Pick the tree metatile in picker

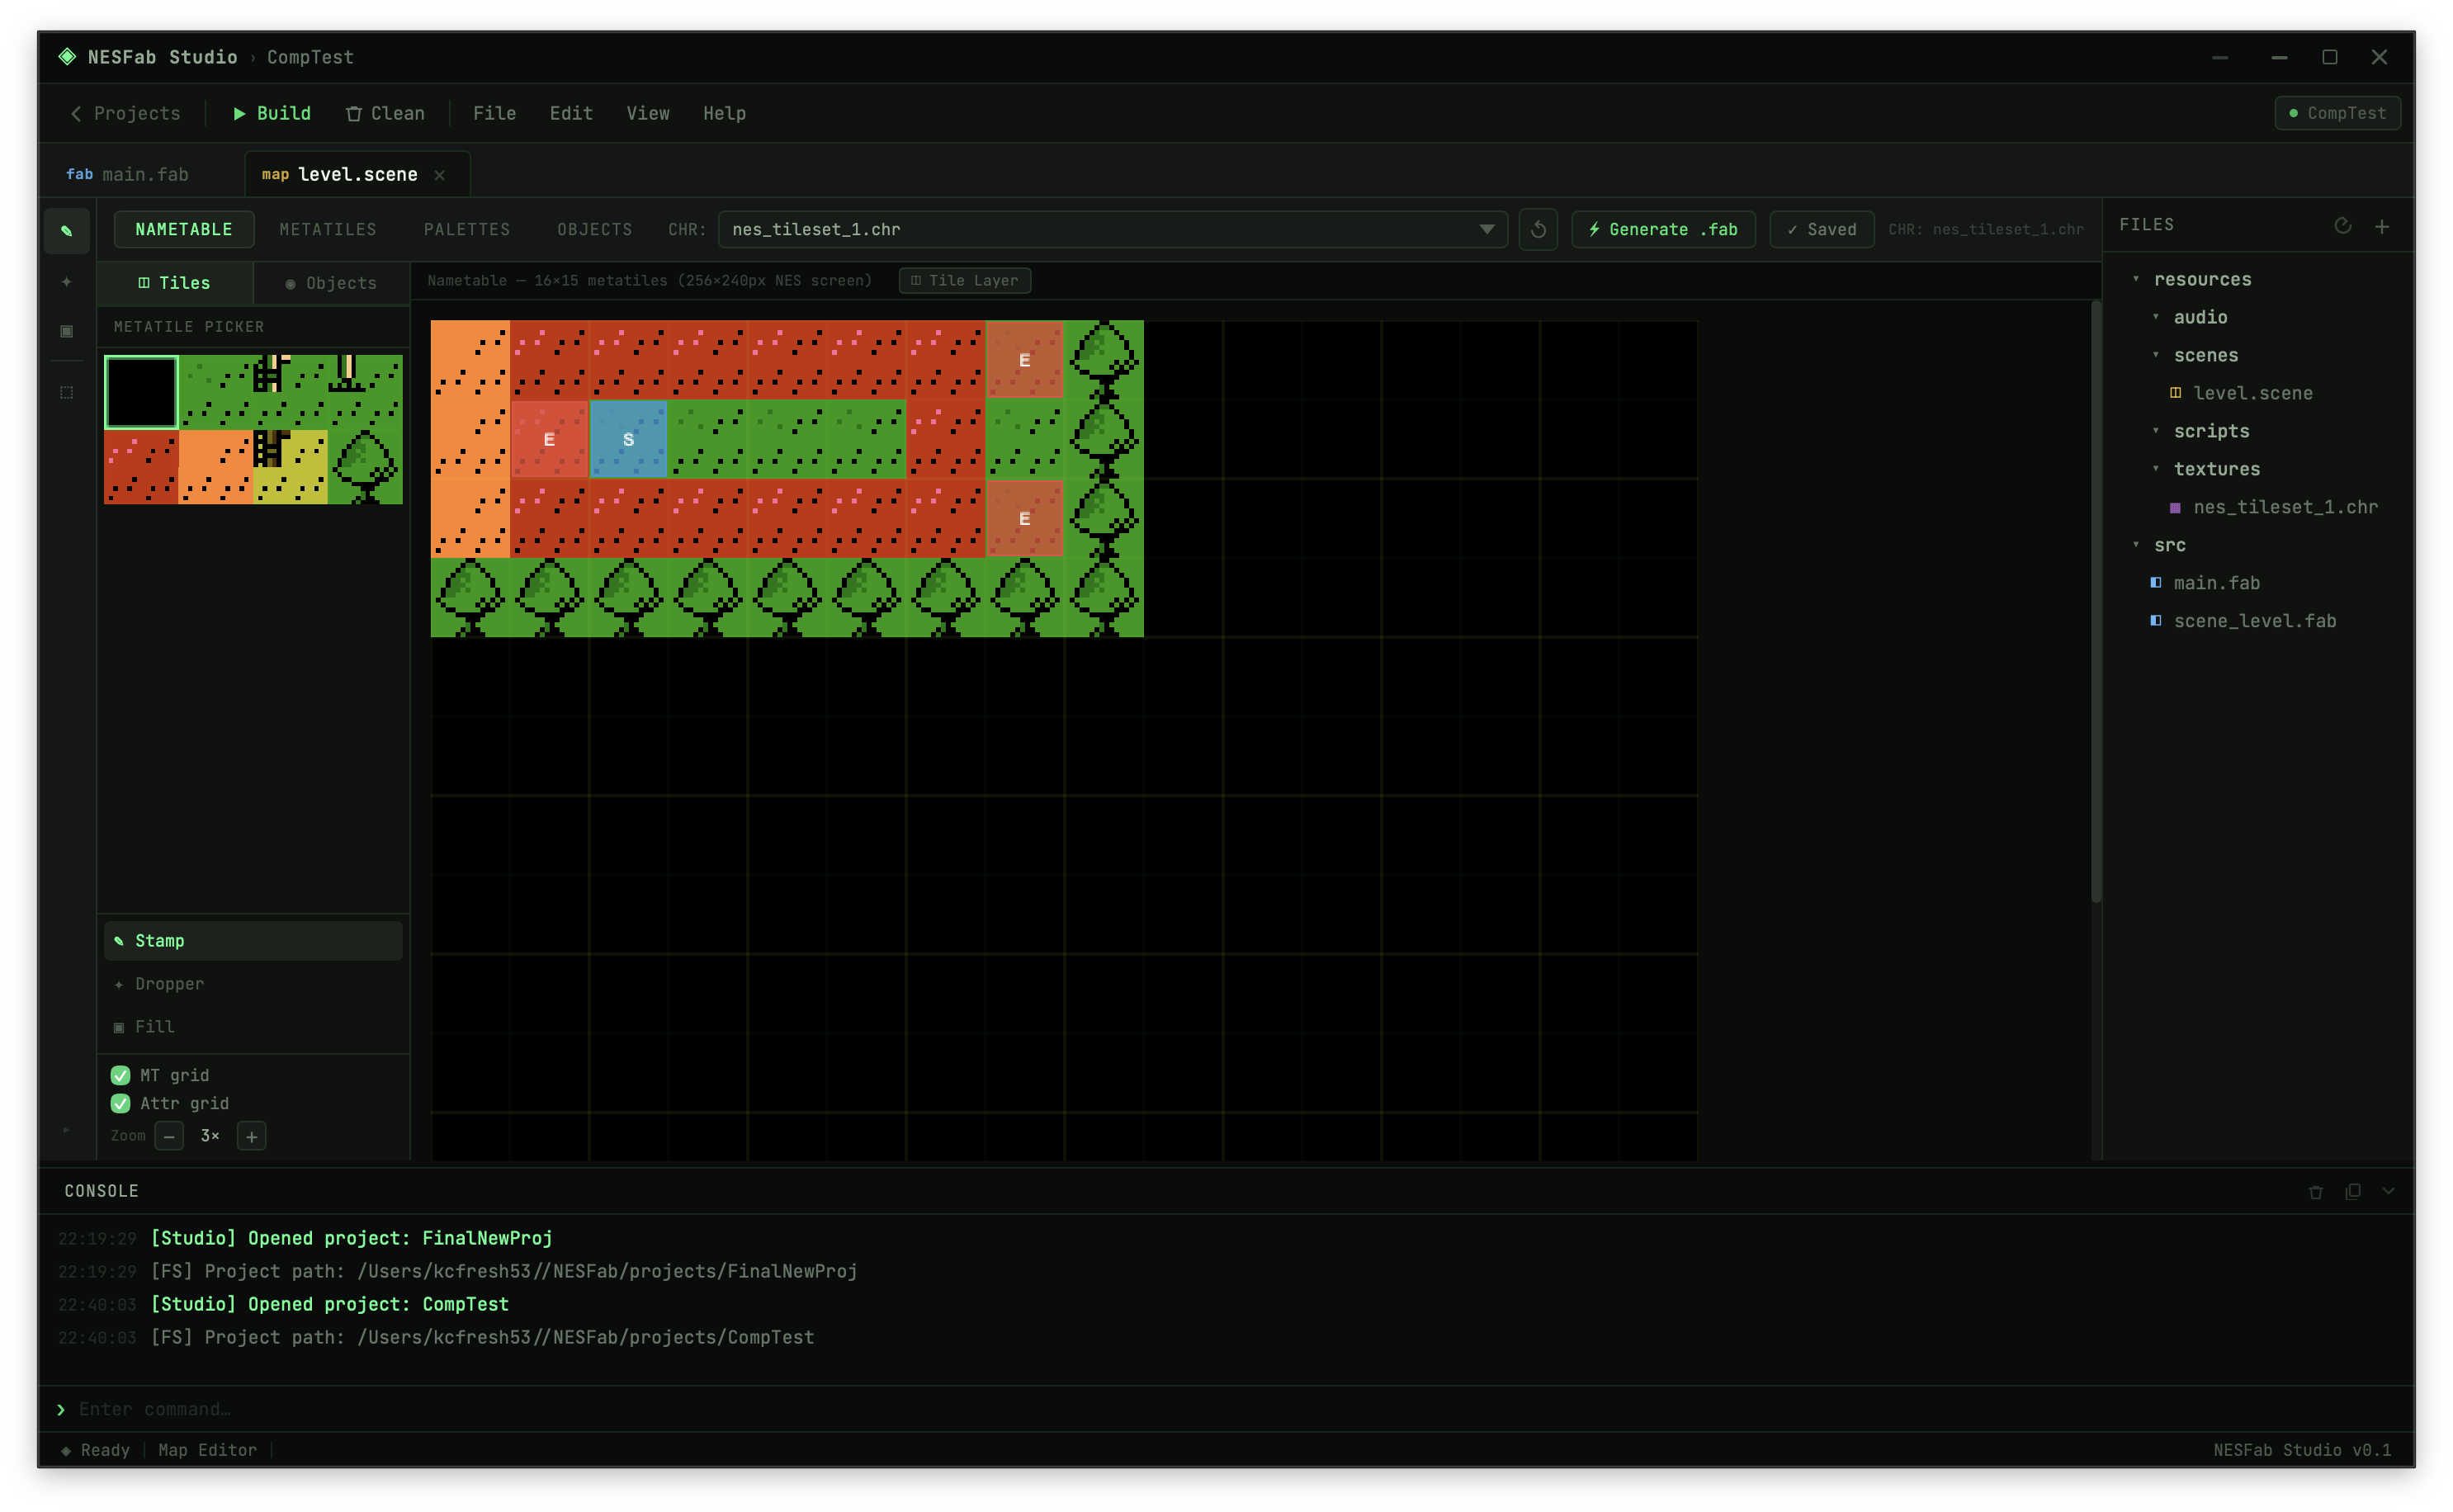(365, 467)
